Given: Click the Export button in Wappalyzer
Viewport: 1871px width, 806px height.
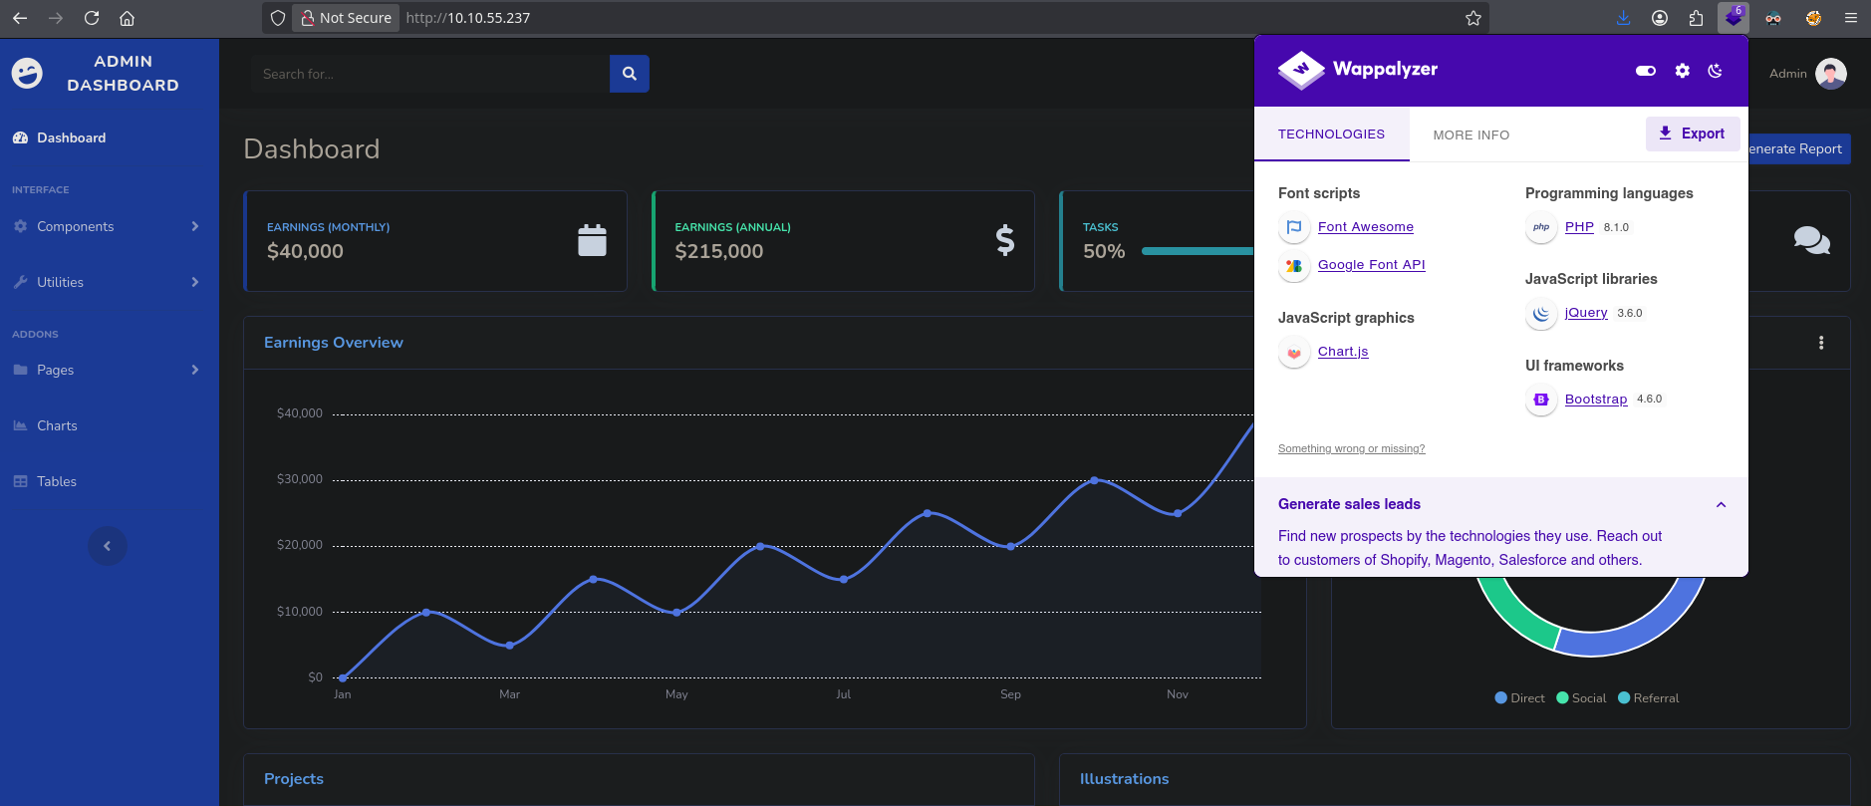Looking at the screenshot, I should [x=1692, y=134].
